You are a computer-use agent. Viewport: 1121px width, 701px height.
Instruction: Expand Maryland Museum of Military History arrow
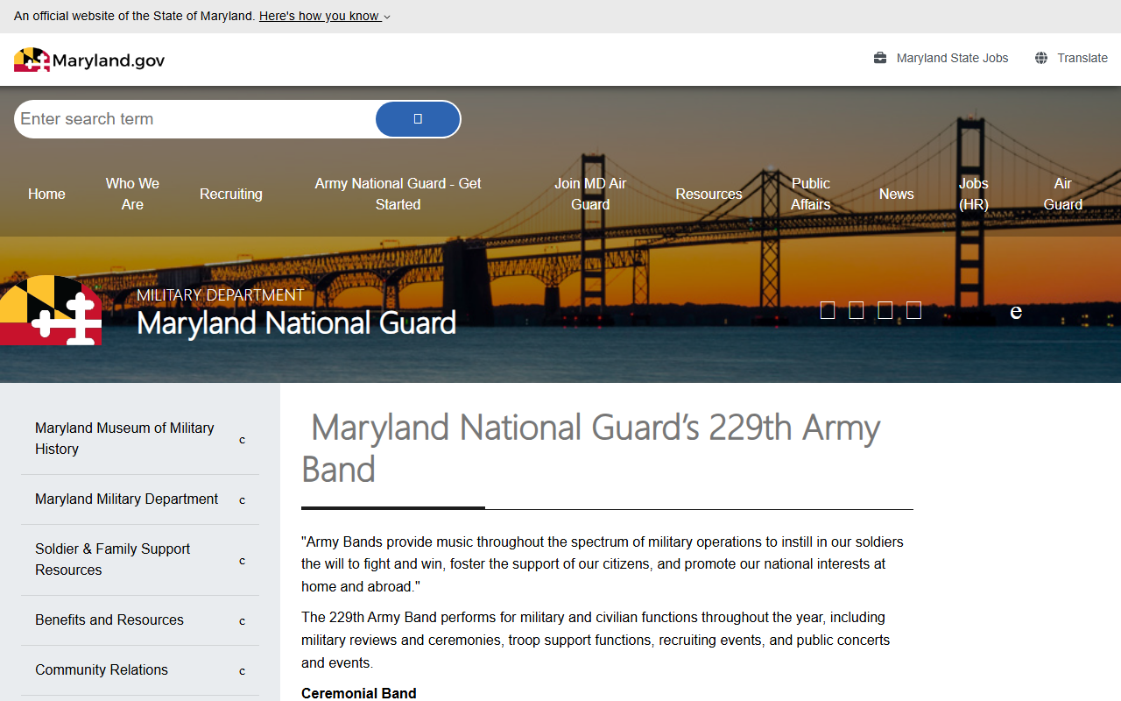(243, 439)
